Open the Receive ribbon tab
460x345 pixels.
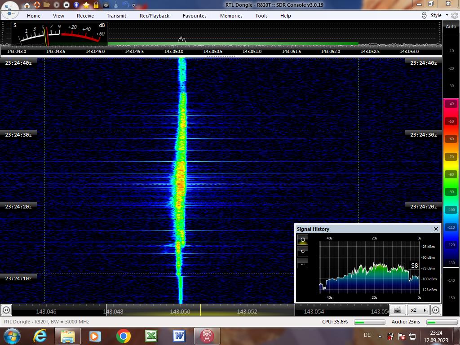point(85,16)
